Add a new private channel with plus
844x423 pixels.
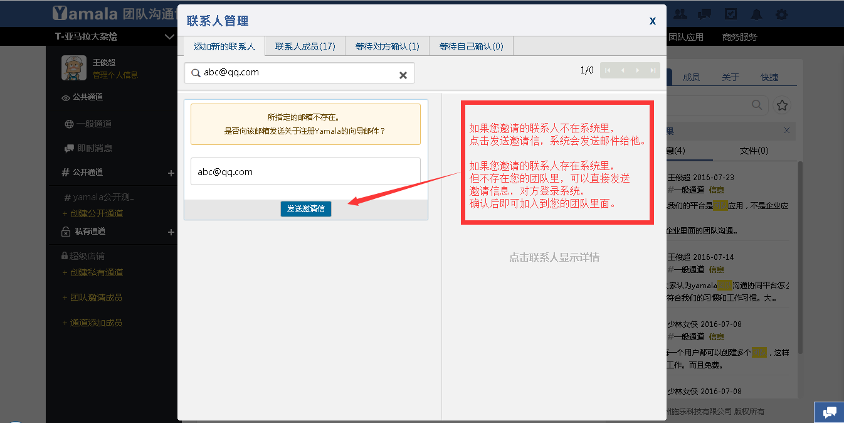tap(171, 232)
